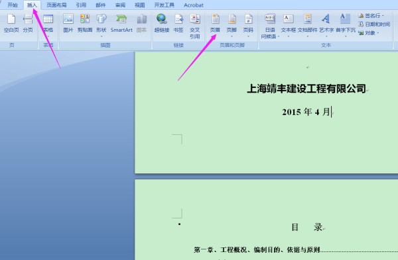Insert a blank page (空白页)
Screen dimensions: 398x260
(11, 23)
